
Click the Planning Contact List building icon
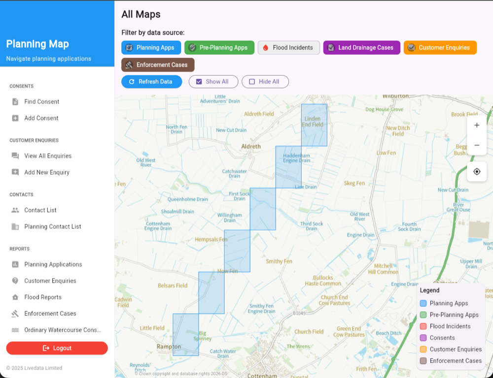point(15,226)
